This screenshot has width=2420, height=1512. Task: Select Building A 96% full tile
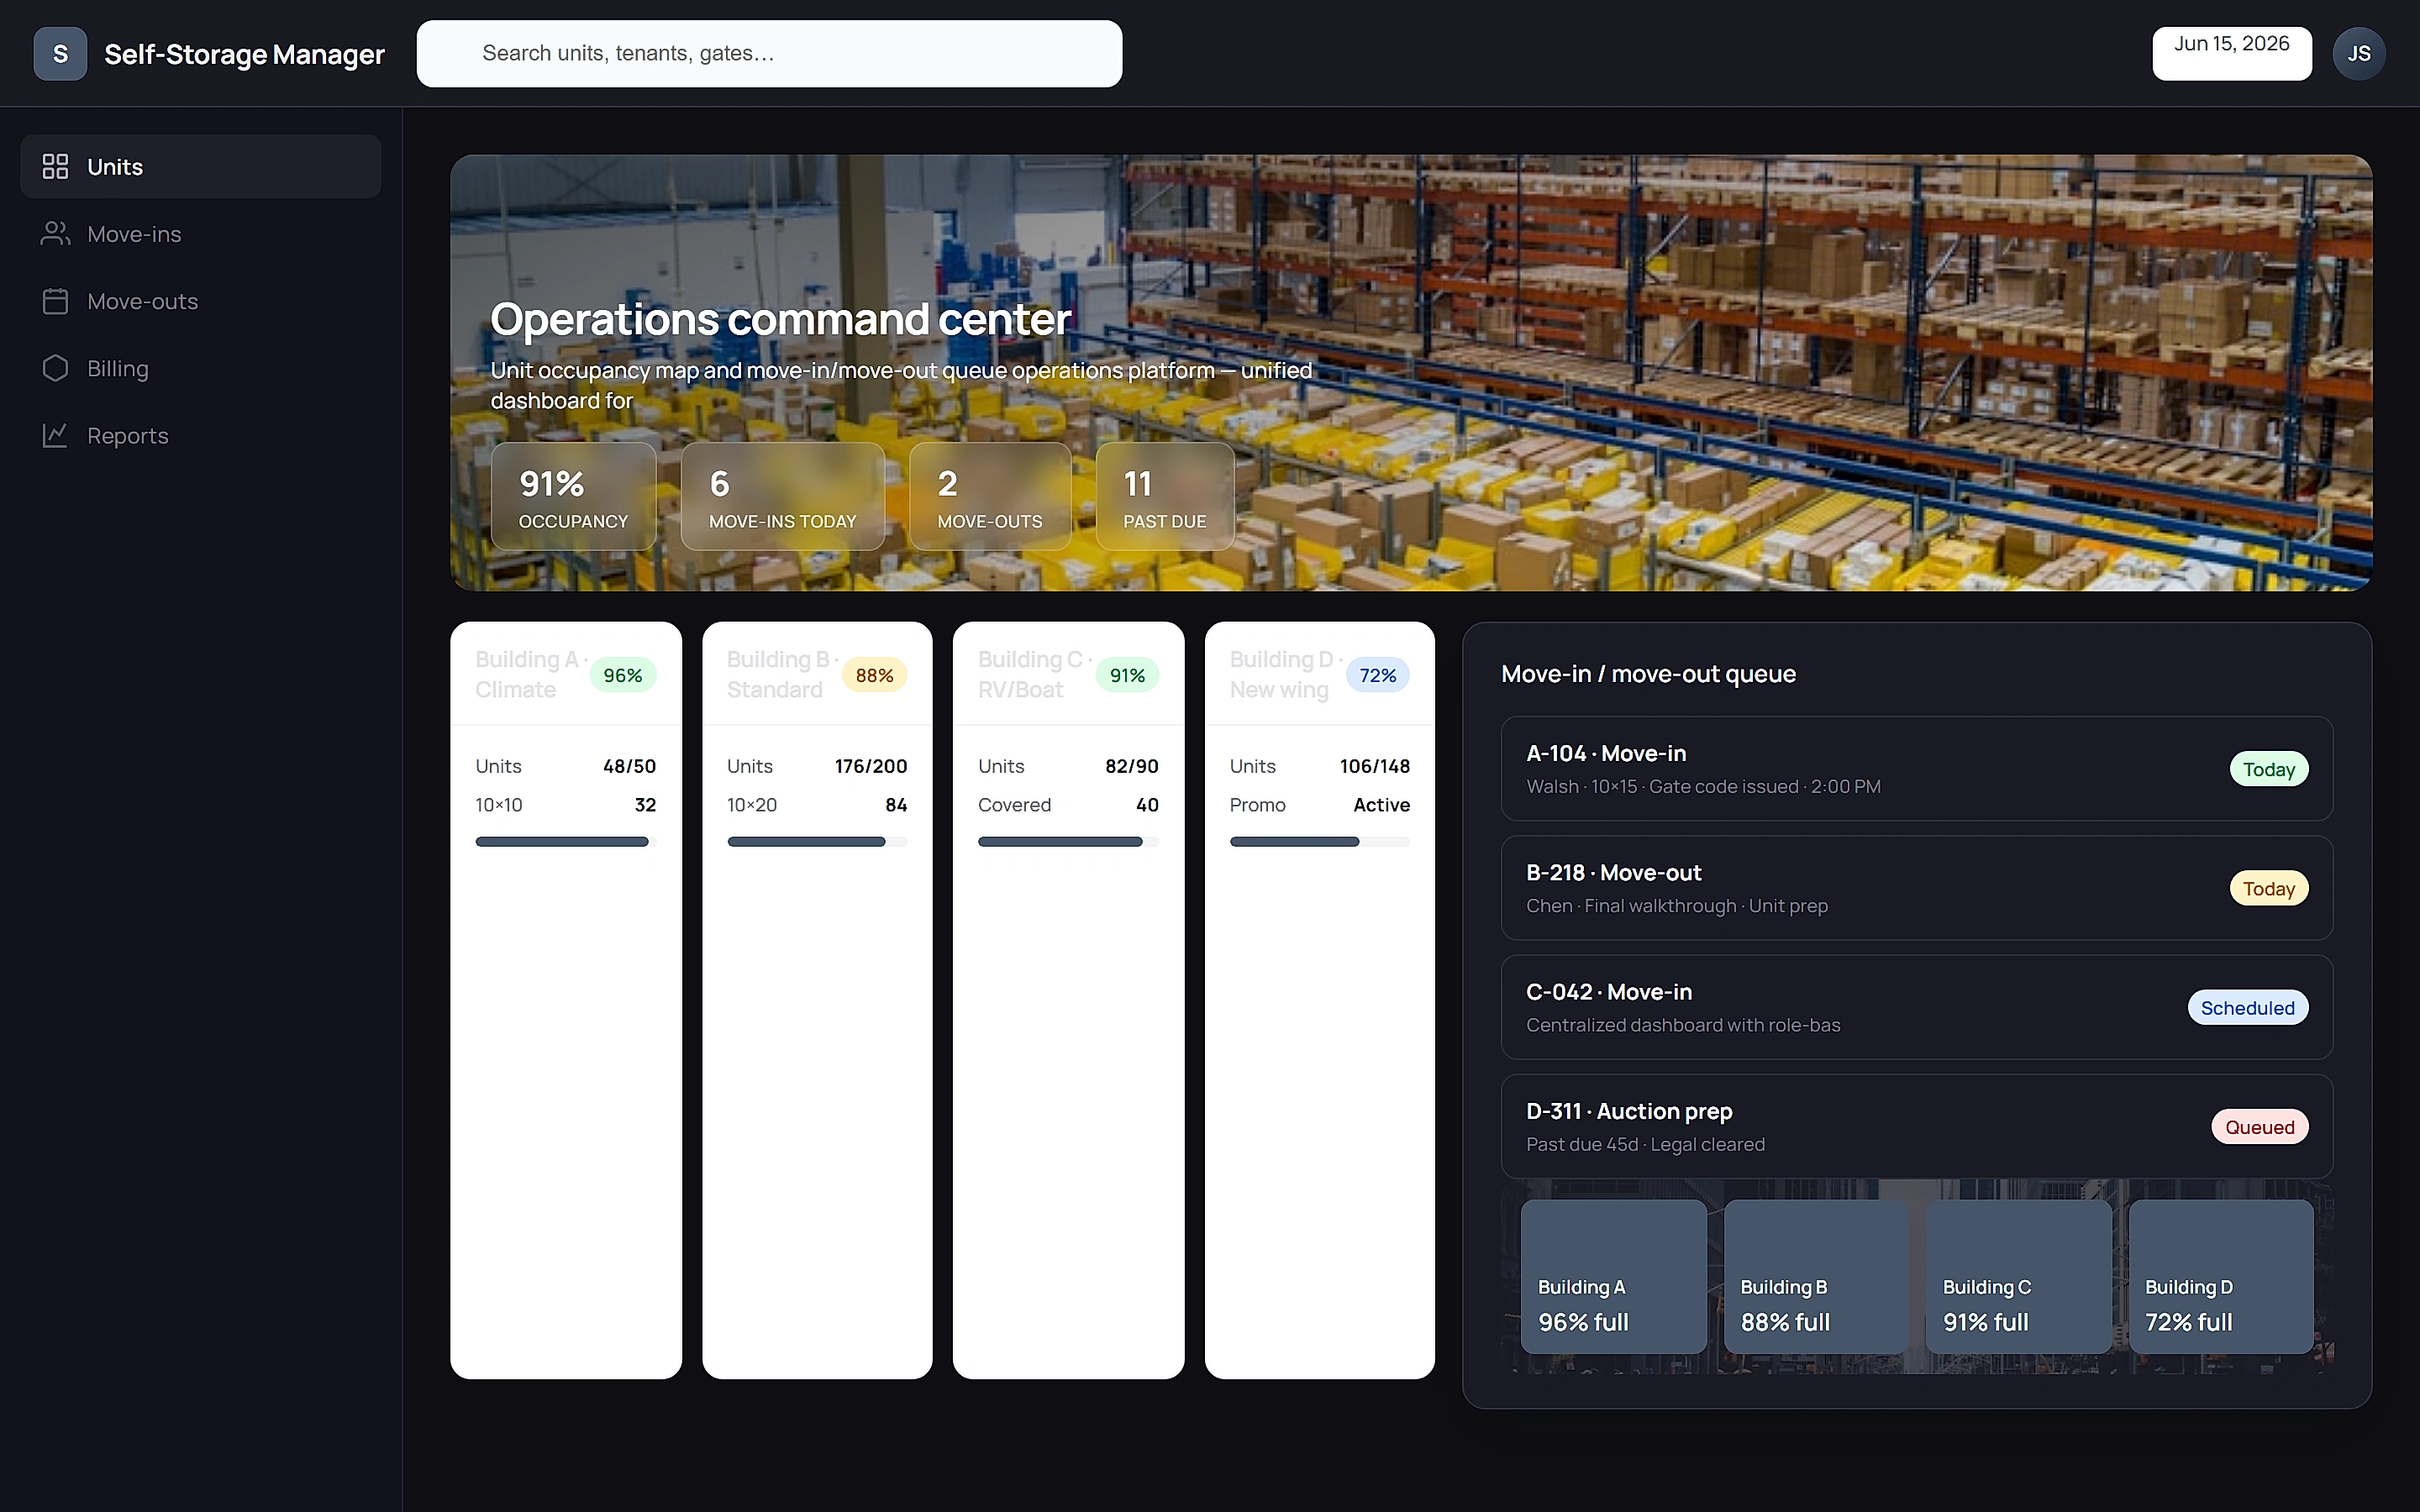pos(1613,1277)
